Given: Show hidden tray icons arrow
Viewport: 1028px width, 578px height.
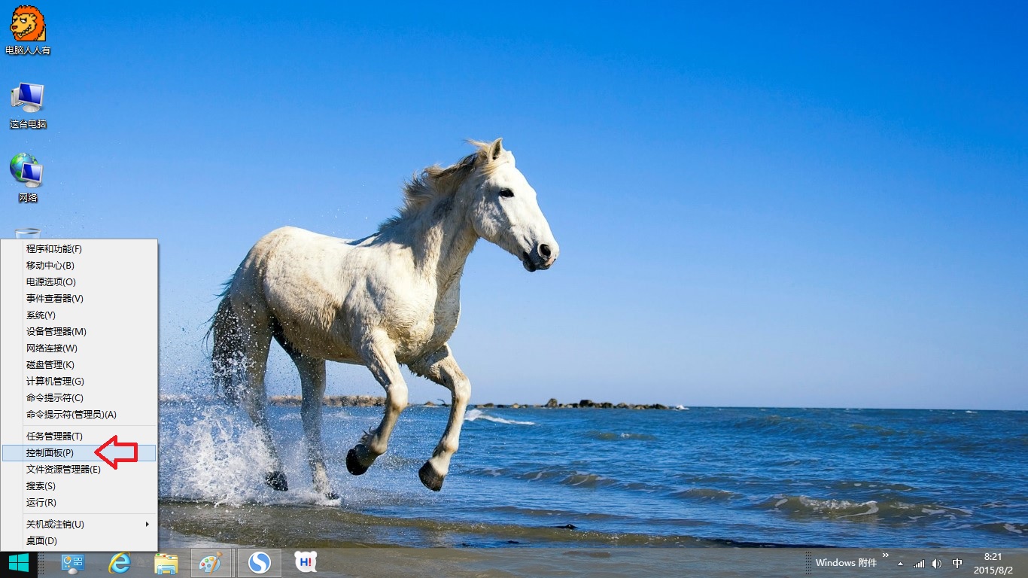Looking at the screenshot, I should coord(900,563).
